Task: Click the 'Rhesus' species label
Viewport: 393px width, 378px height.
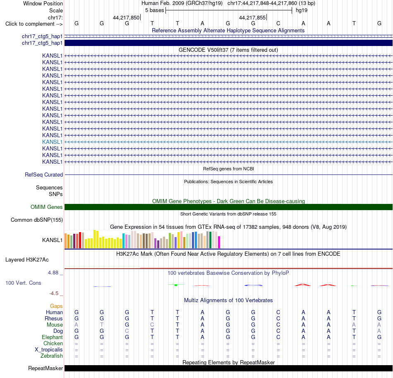Action: 54,318
